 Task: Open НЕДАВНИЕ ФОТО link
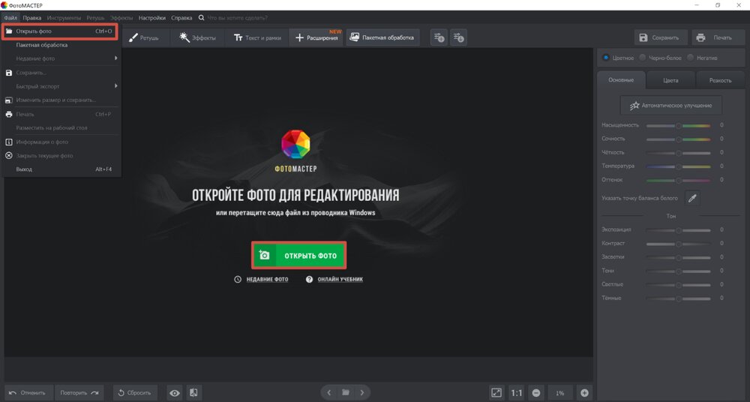pyautogui.click(x=267, y=280)
